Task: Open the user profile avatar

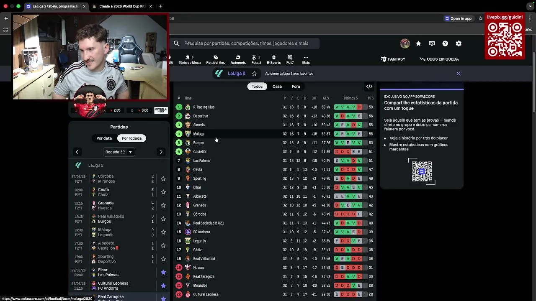Action: (405, 43)
